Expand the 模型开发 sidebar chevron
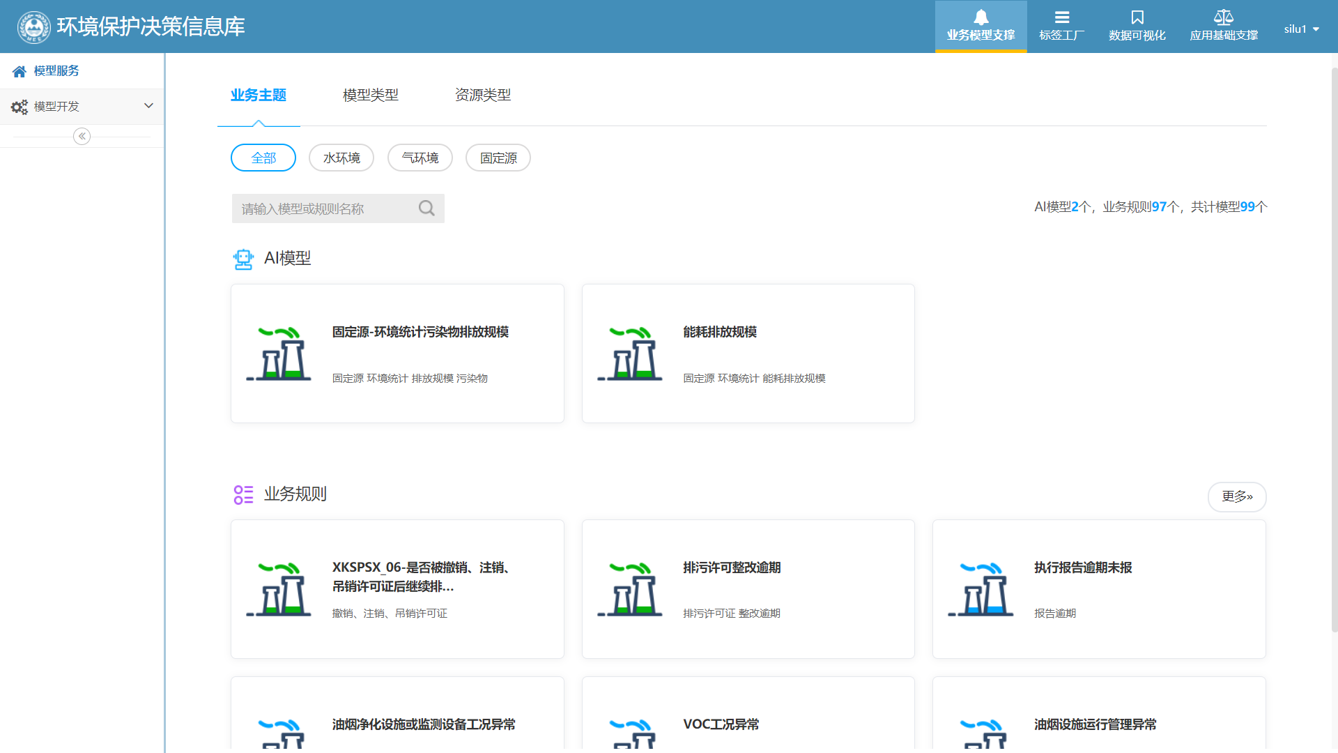Image resolution: width=1338 pixels, height=753 pixels. pyautogui.click(x=148, y=106)
